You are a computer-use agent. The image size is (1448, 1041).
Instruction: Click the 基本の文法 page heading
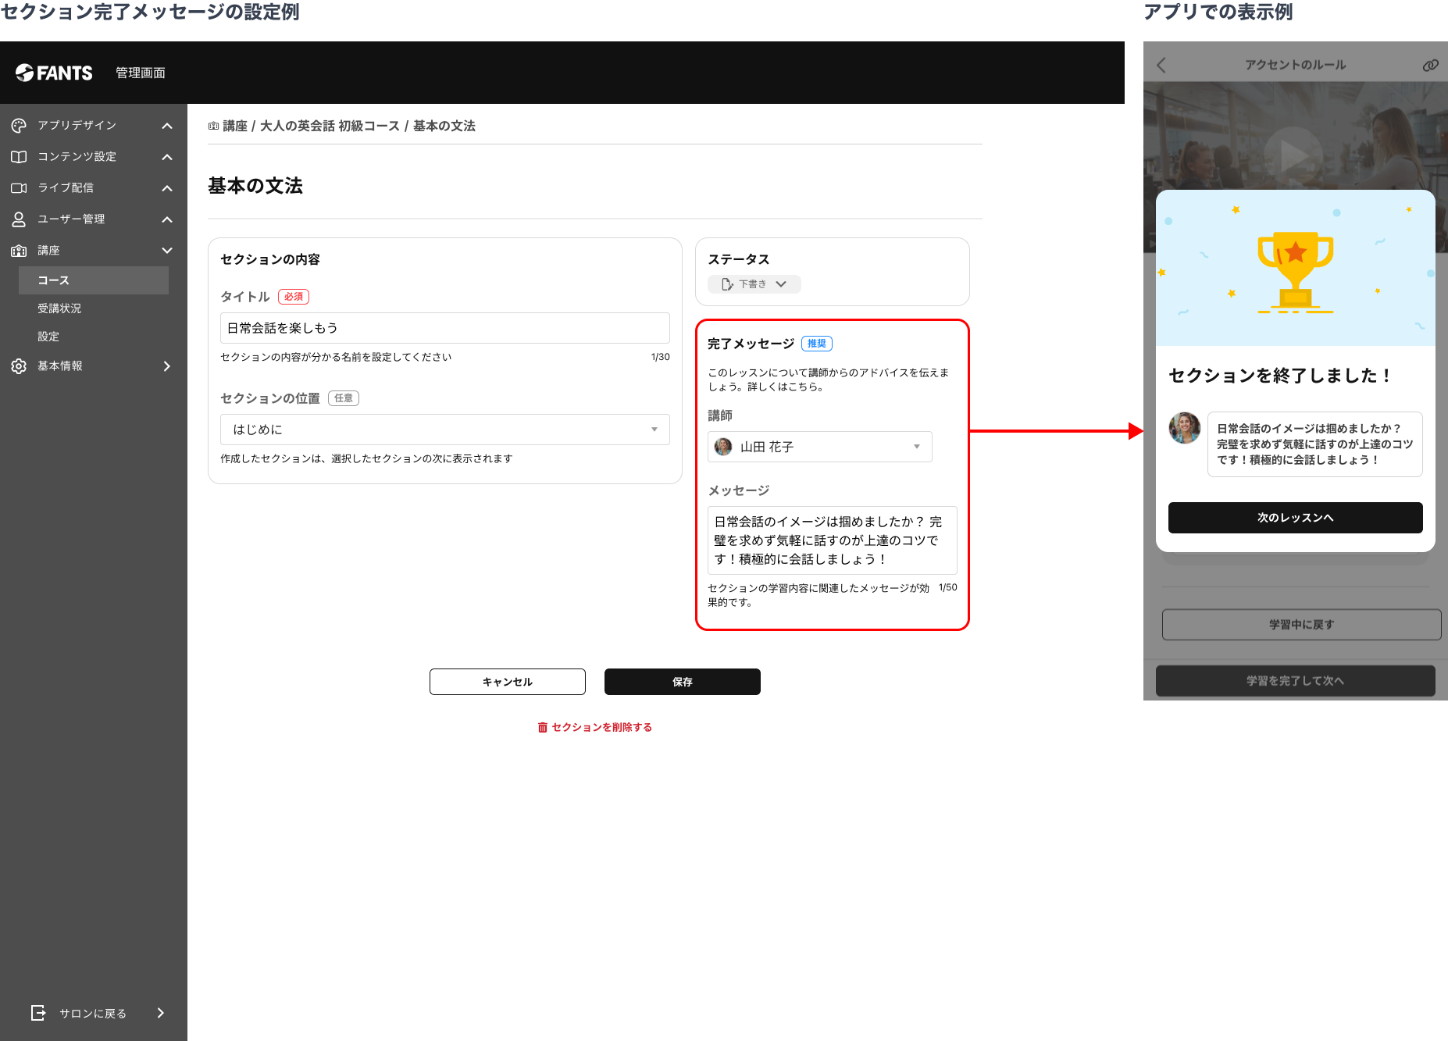point(255,186)
